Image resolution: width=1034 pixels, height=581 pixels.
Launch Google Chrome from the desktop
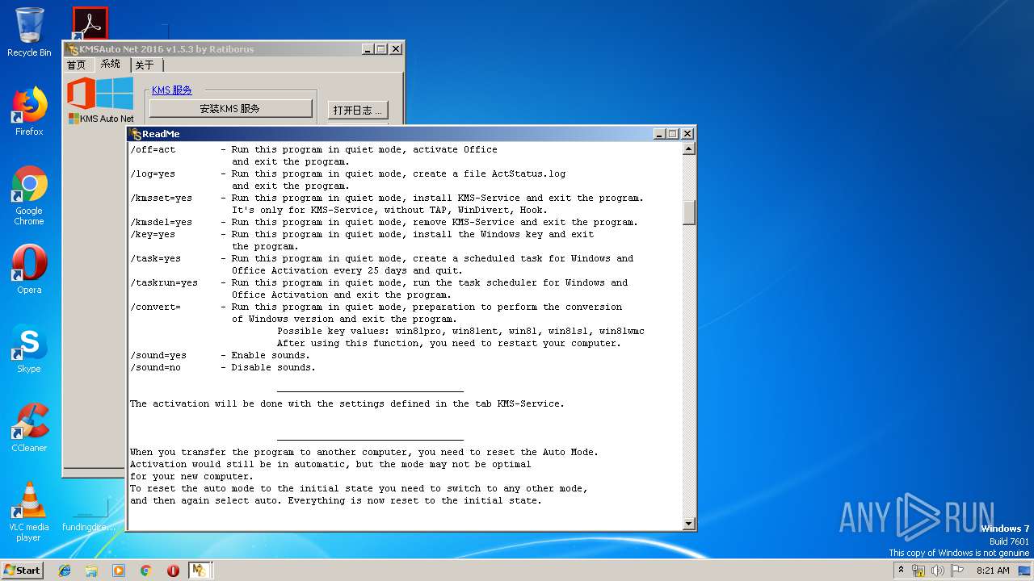click(x=29, y=195)
